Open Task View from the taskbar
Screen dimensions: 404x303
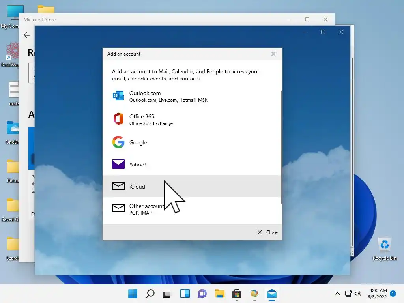pyautogui.click(x=167, y=294)
